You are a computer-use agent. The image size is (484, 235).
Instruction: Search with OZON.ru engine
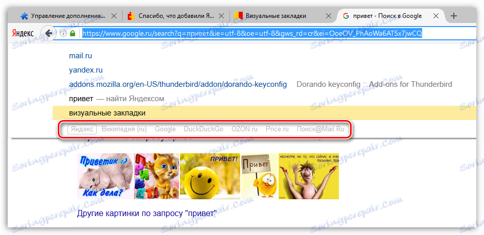[244, 129]
